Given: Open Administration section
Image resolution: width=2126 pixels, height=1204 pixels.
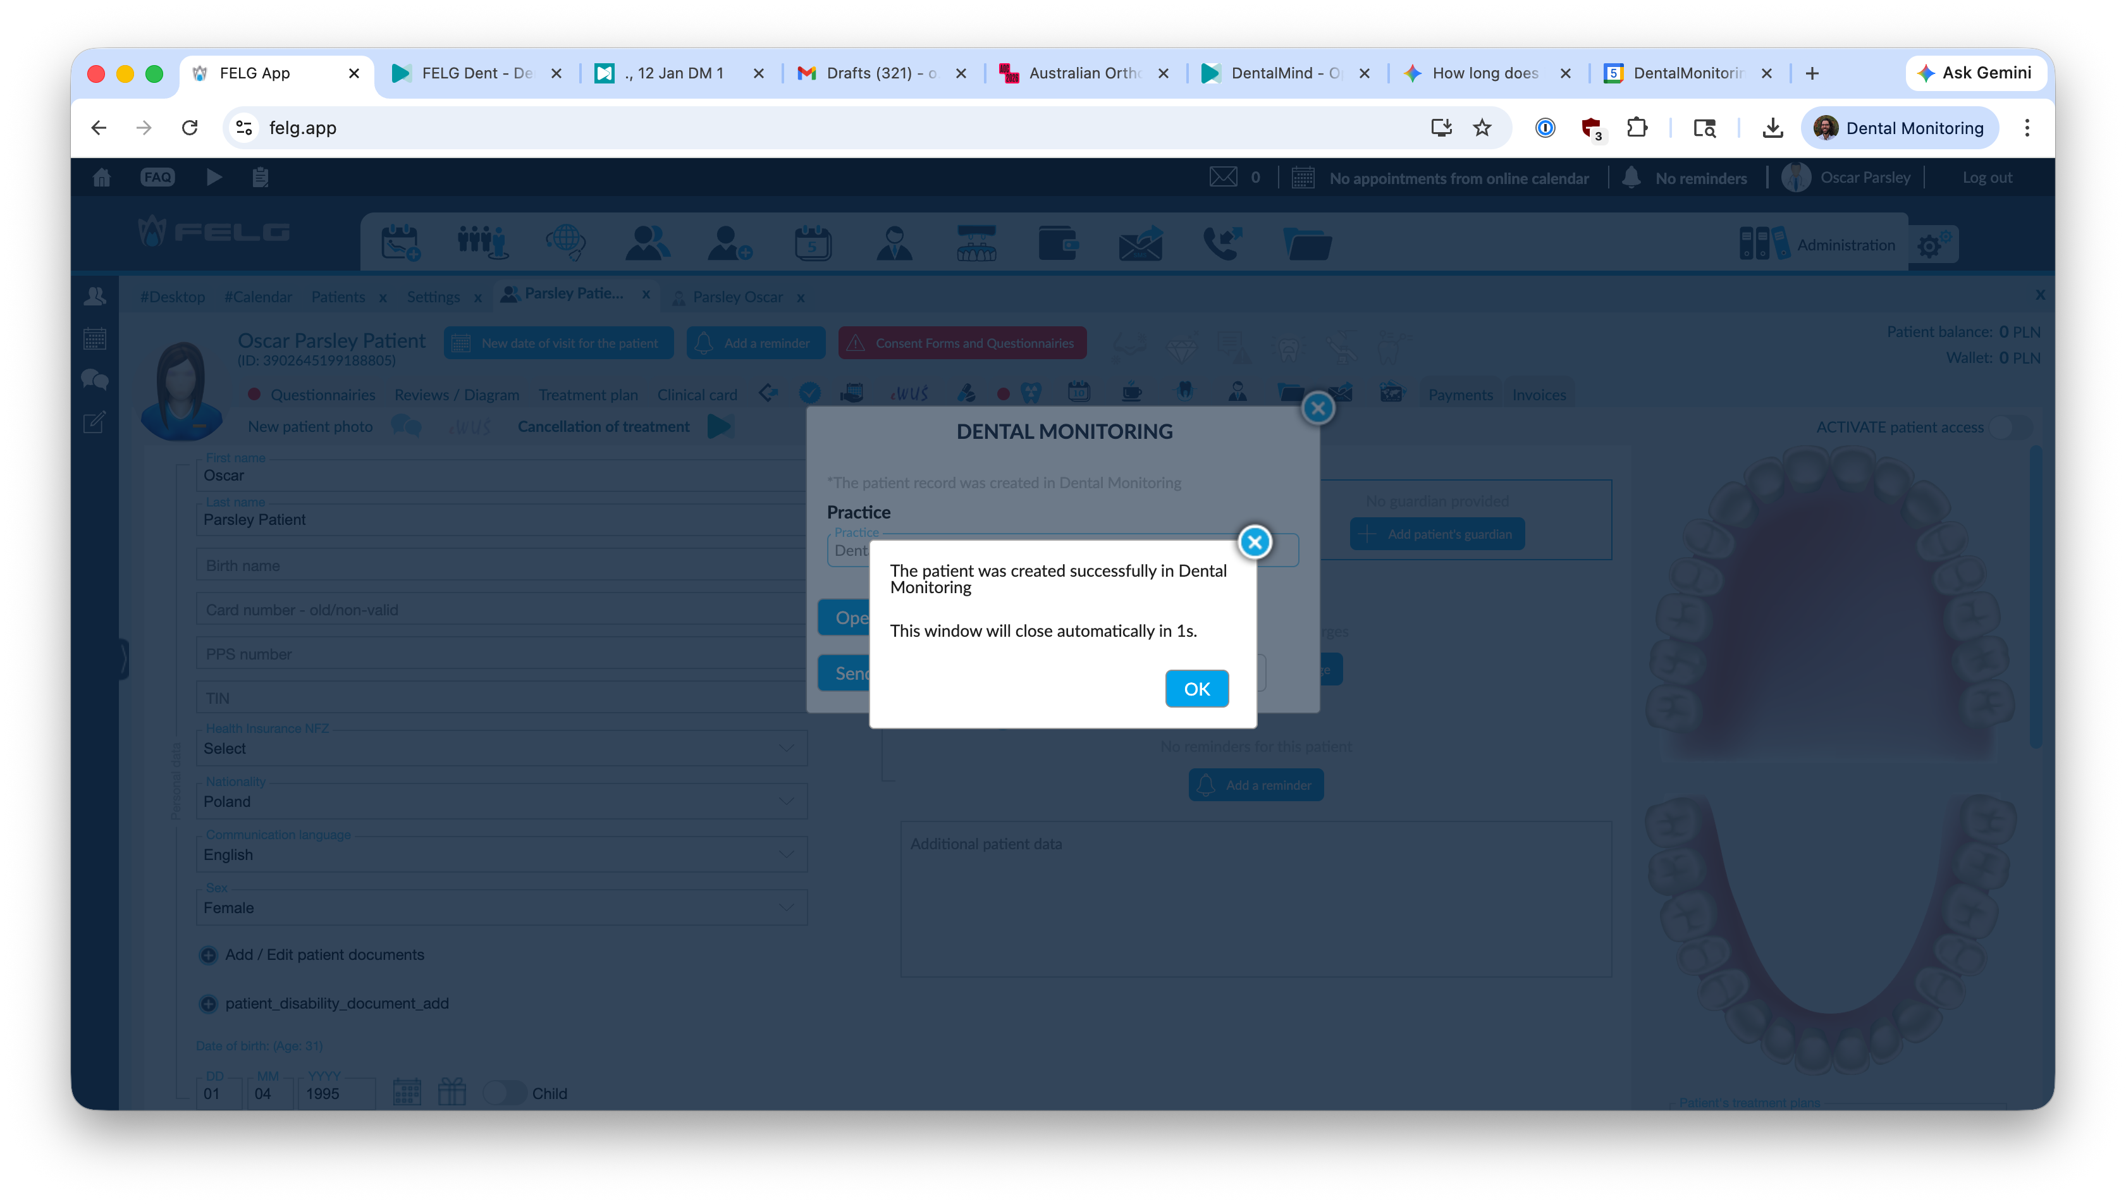Looking at the screenshot, I should pyautogui.click(x=1817, y=244).
